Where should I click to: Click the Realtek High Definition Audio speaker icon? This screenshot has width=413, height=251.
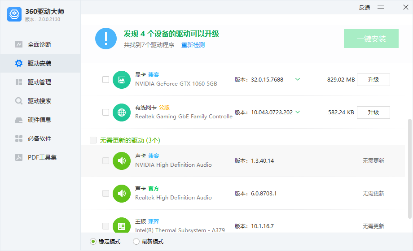[x=121, y=193]
